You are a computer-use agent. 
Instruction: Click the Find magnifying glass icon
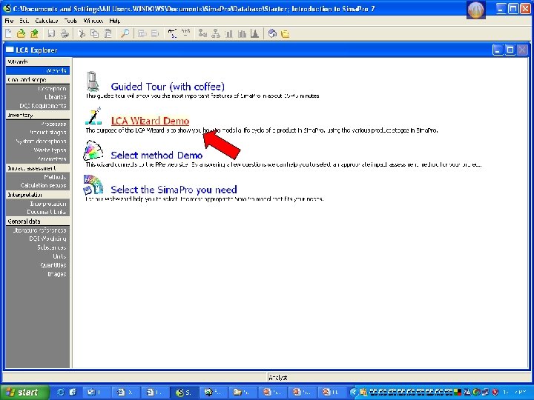coord(125,33)
